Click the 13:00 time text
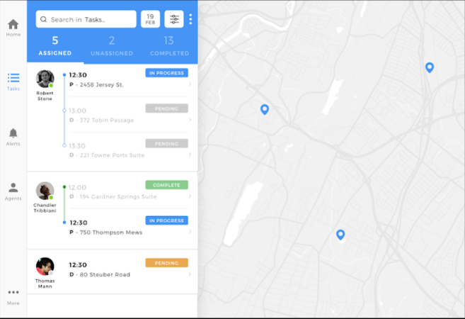The width and height of the screenshot is (465, 319). (77, 111)
